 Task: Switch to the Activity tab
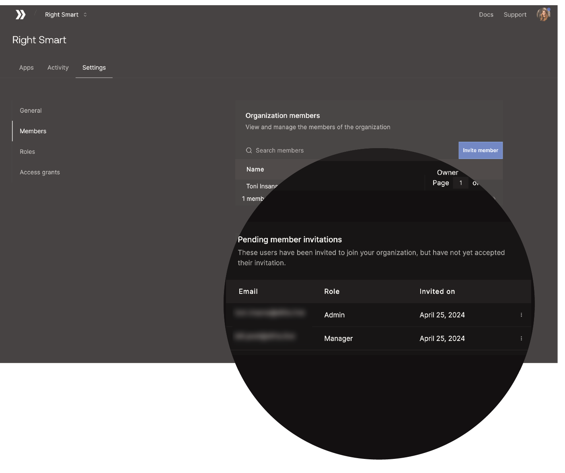[x=58, y=68]
